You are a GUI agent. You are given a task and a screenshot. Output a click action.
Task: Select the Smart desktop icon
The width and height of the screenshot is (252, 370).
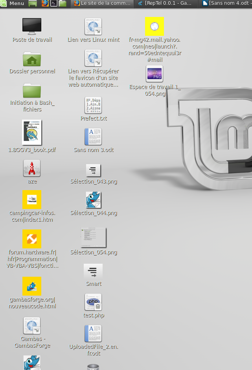pos(93,271)
